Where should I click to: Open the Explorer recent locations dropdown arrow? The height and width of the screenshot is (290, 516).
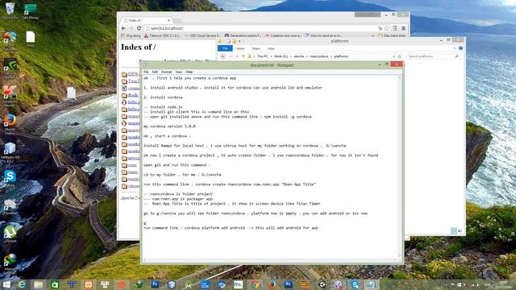[237, 56]
